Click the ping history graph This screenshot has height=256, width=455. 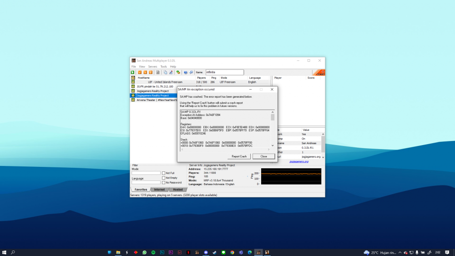point(291,176)
